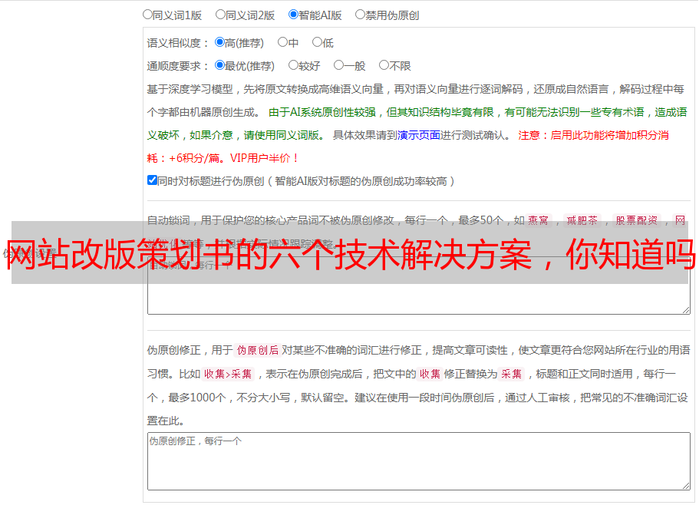Click into the 自动锁词 textarea
Image resolution: width=699 pixels, height=505 pixels.
point(419,286)
